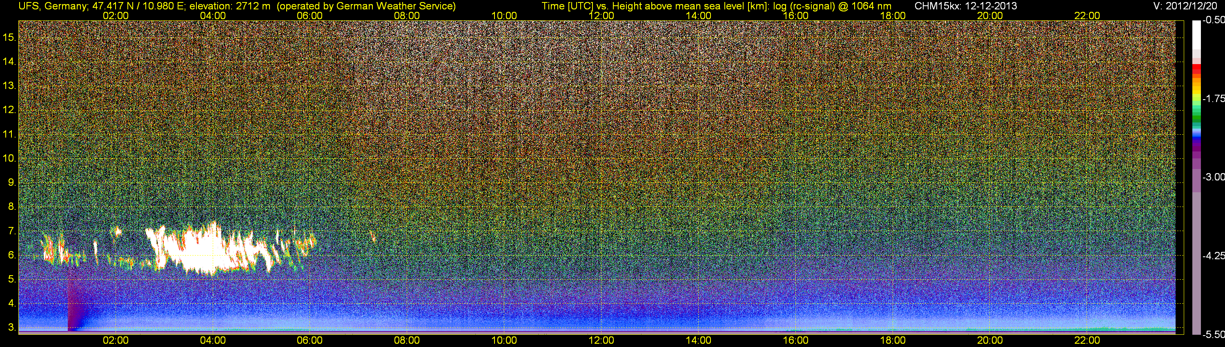This screenshot has height=347, width=1225.
Task: Click the '22:00' label on upper time axis
Action: coord(1087,16)
